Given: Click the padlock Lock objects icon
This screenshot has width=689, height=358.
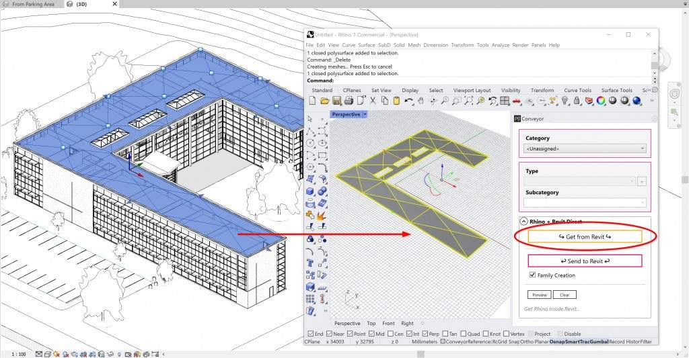Looking at the screenshot, I should coord(577,101).
